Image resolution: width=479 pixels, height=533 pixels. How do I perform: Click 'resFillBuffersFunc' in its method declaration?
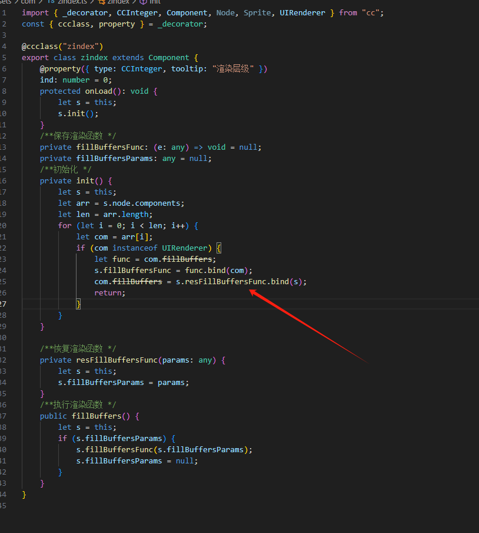click(x=117, y=360)
